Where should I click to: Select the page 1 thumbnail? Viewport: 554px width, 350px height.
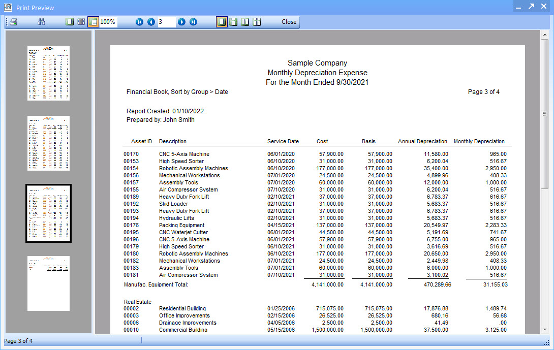pos(48,73)
